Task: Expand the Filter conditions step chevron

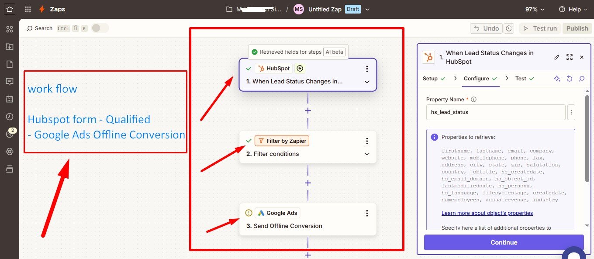Action: pyautogui.click(x=367, y=154)
